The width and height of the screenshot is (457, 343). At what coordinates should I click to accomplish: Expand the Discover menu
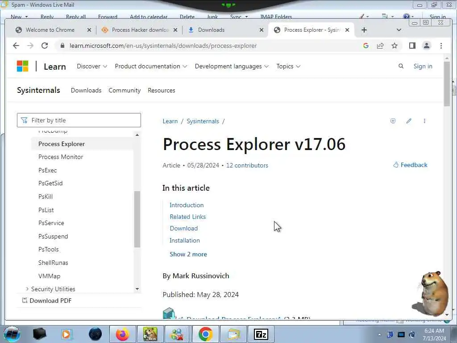pos(92,66)
